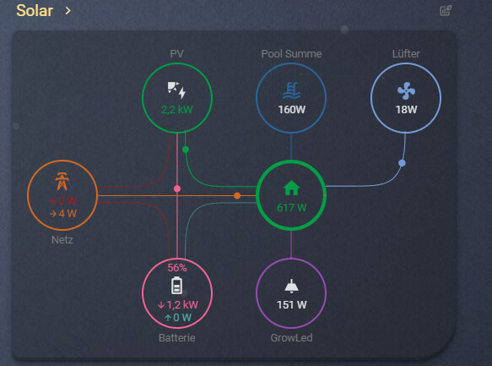This screenshot has height=366, width=492.
Task: Click the transmission tower grid icon
Action: coord(62,181)
